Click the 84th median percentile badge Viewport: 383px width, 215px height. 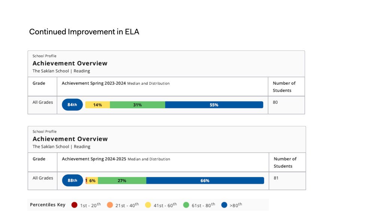point(72,105)
